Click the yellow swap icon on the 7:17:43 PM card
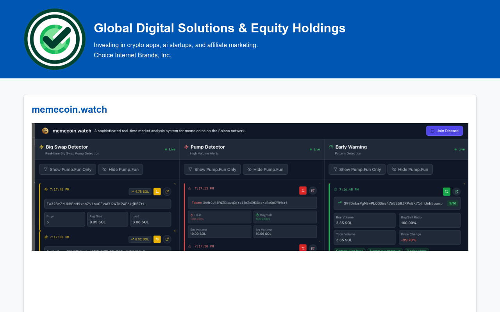This screenshot has height=312, width=500. [157, 191]
